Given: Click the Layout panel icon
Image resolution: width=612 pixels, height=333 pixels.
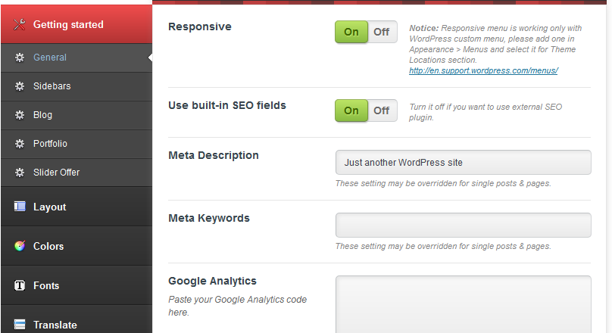Looking at the screenshot, I should coord(20,207).
